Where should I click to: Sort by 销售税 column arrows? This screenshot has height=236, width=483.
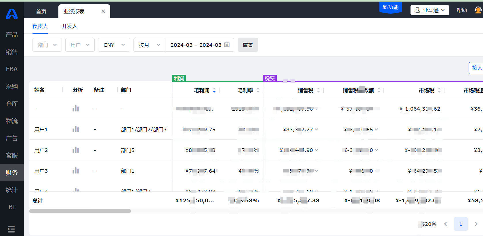coord(318,90)
